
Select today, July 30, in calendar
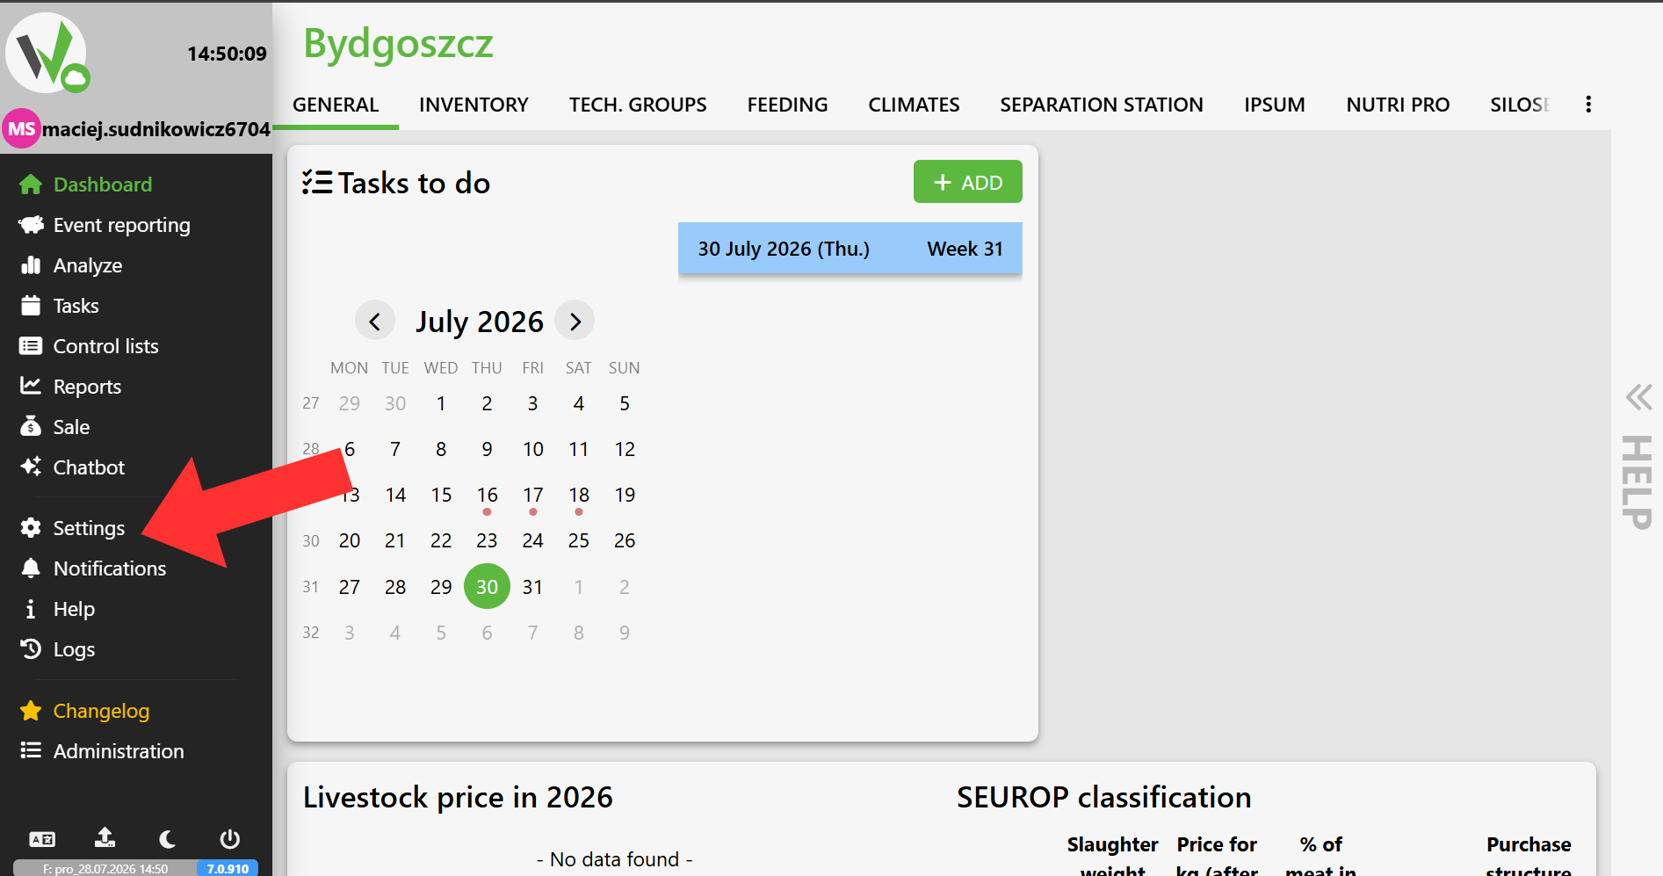pyautogui.click(x=487, y=586)
